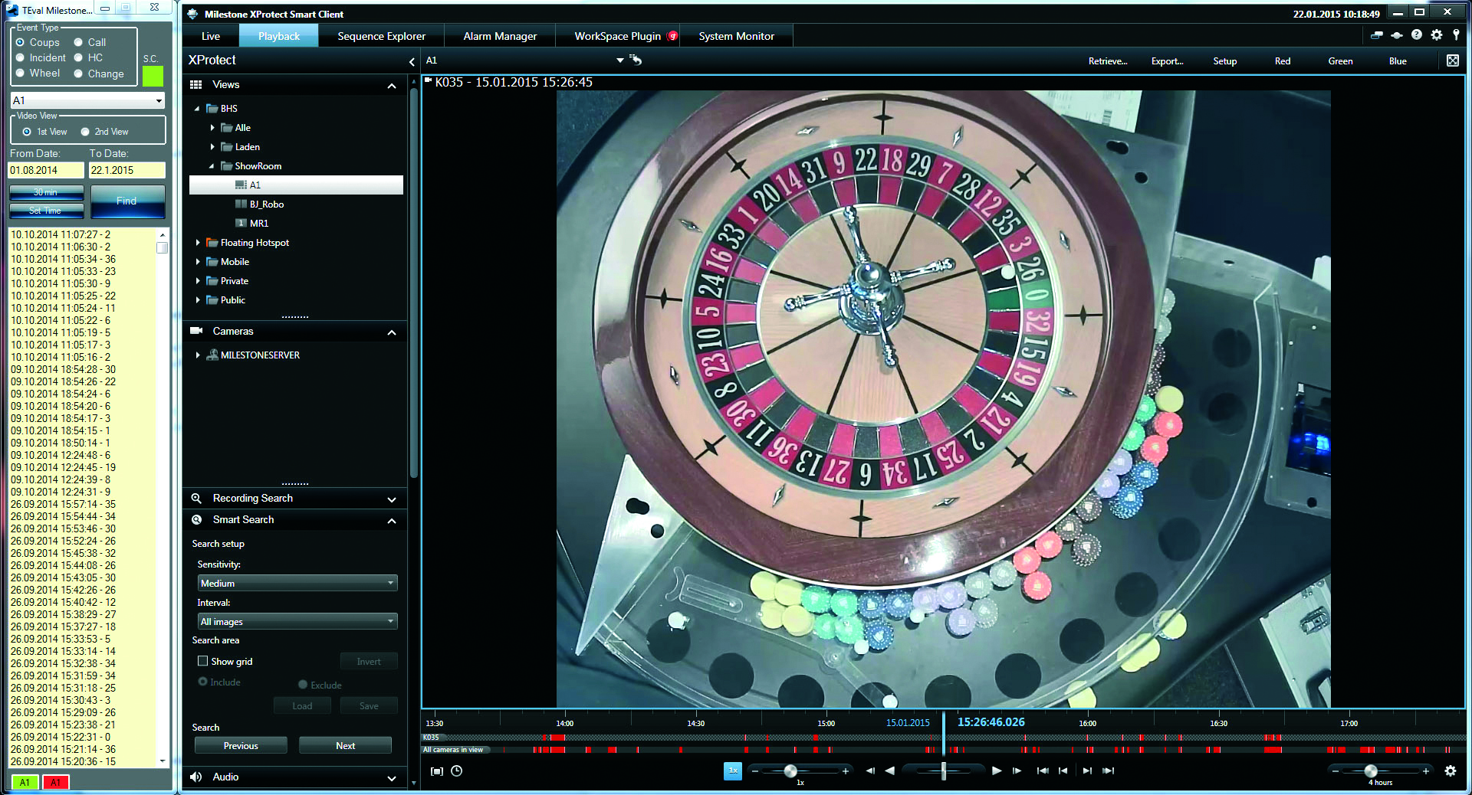Viewport: 1472px width, 795px height.
Task: Click the From Date input field
Action: click(45, 170)
